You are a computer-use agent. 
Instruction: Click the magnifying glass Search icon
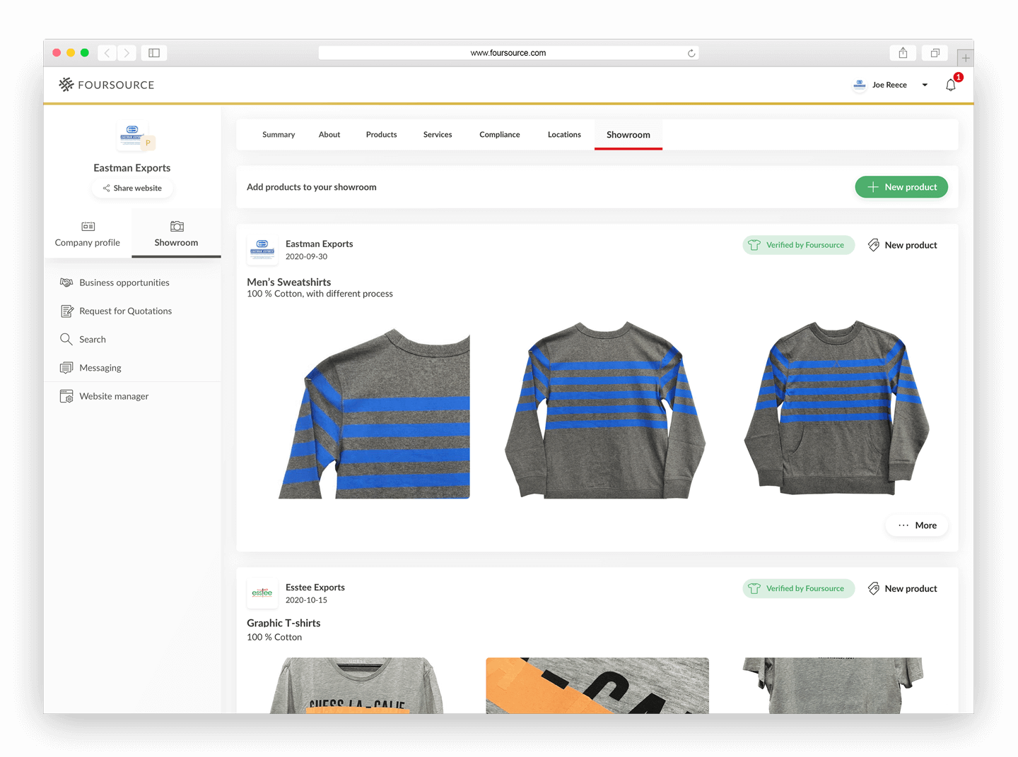click(66, 339)
